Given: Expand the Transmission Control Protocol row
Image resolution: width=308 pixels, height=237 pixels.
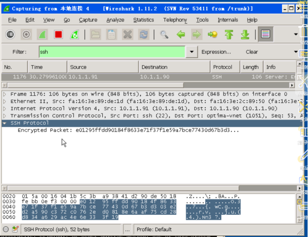Looking at the screenshot, I should 5,116.
